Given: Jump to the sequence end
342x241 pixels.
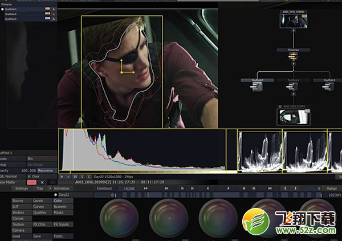Looking at the screenshot, I should (270, 188).
